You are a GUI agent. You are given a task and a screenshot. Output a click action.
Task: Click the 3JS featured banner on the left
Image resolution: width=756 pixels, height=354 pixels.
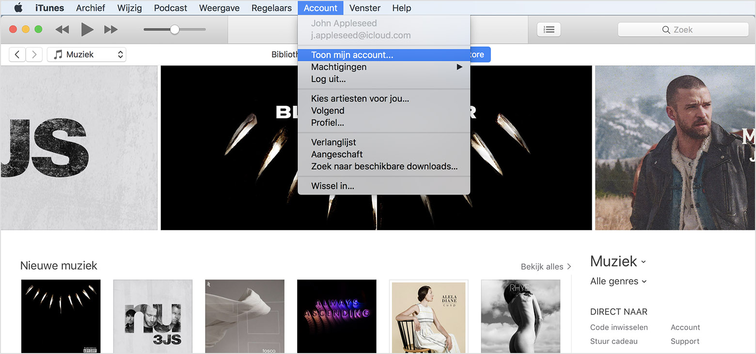pyautogui.click(x=79, y=147)
